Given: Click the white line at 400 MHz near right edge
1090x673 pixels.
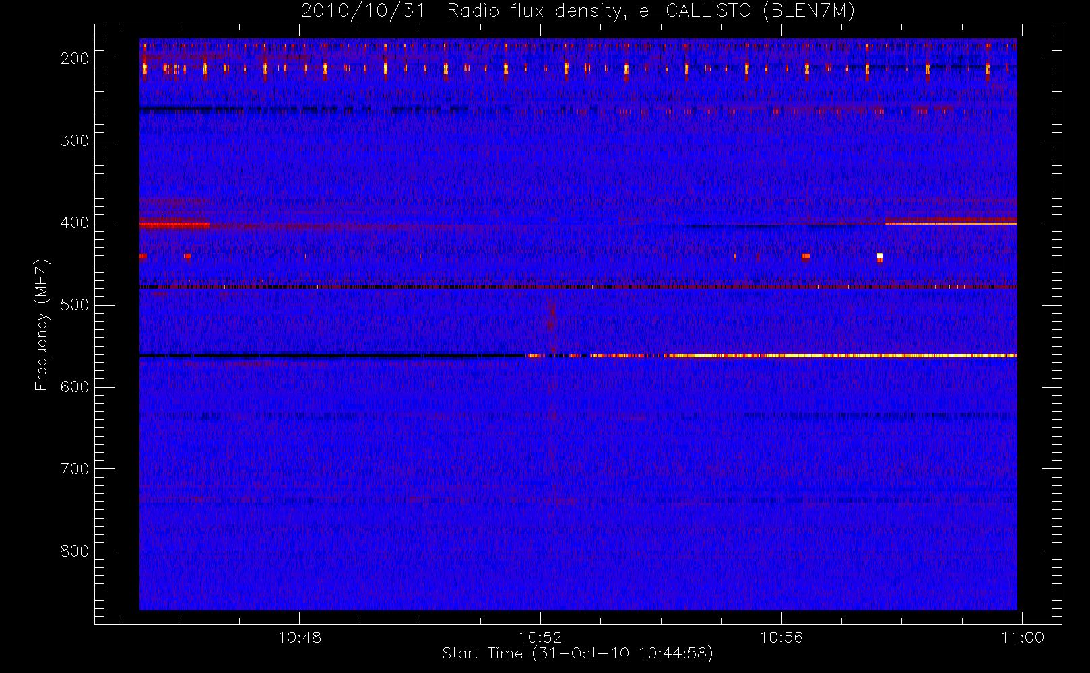Looking at the screenshot, I should pos(950,223).
